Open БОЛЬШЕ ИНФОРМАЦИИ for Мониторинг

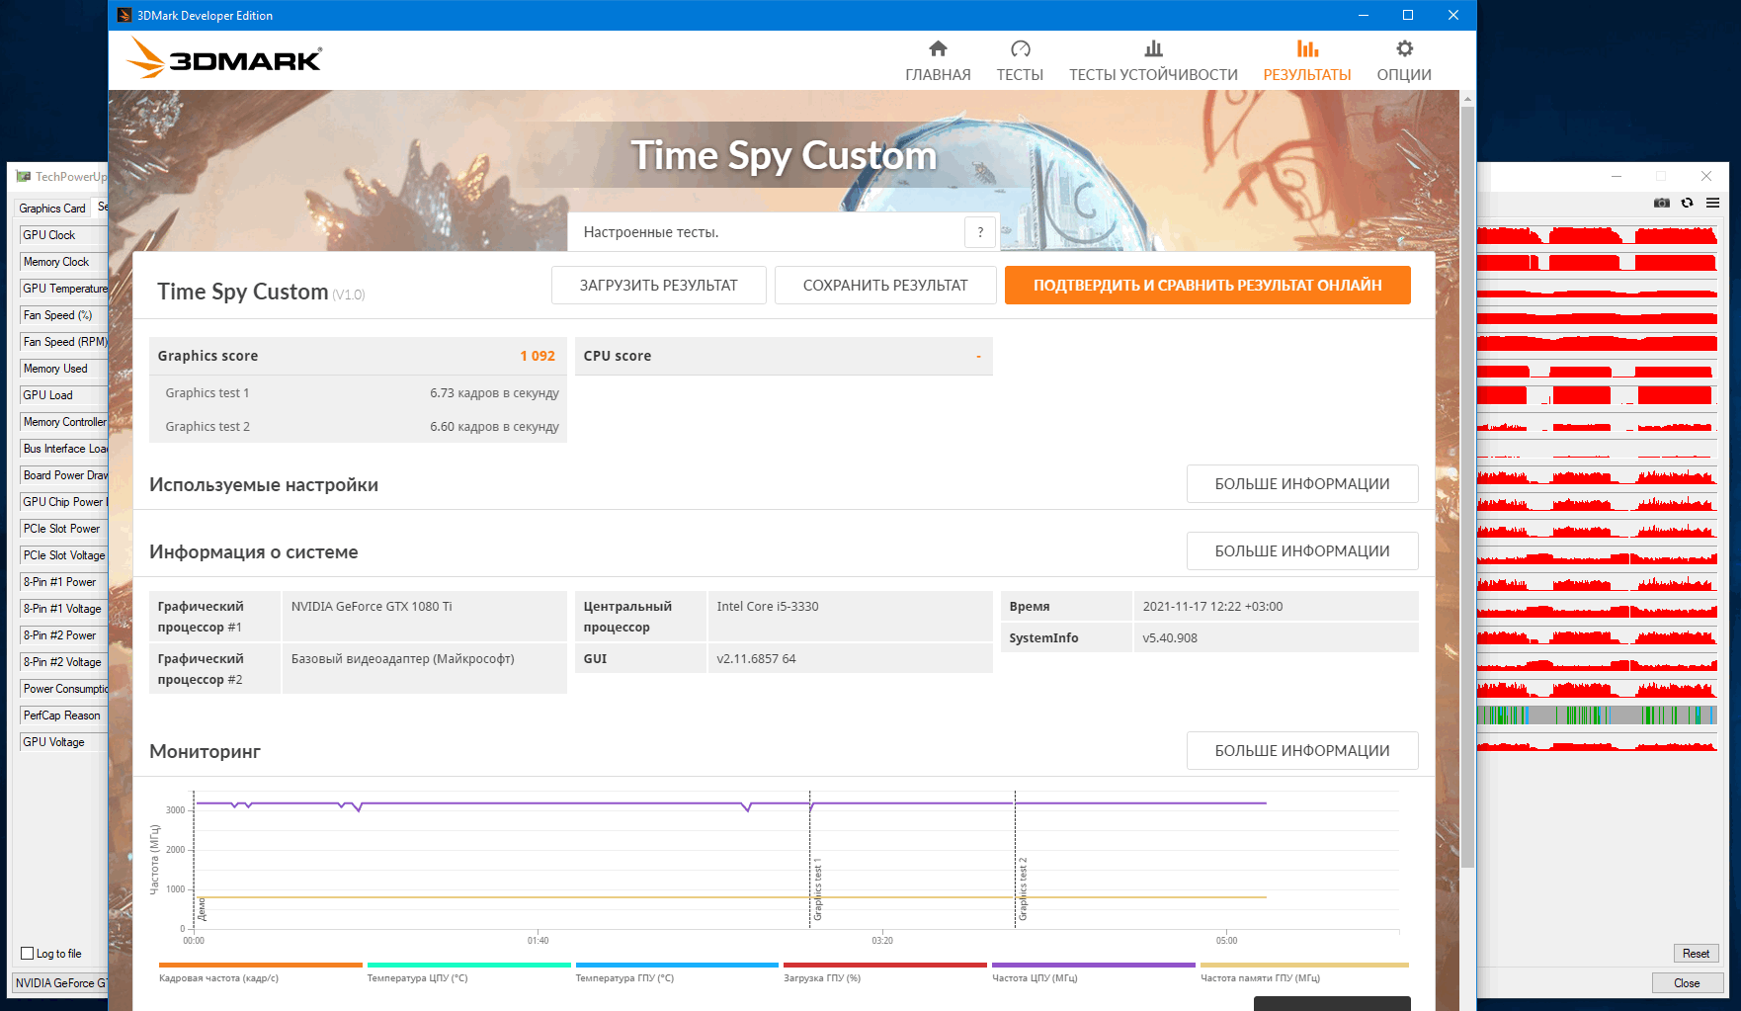coord(1302,751)
